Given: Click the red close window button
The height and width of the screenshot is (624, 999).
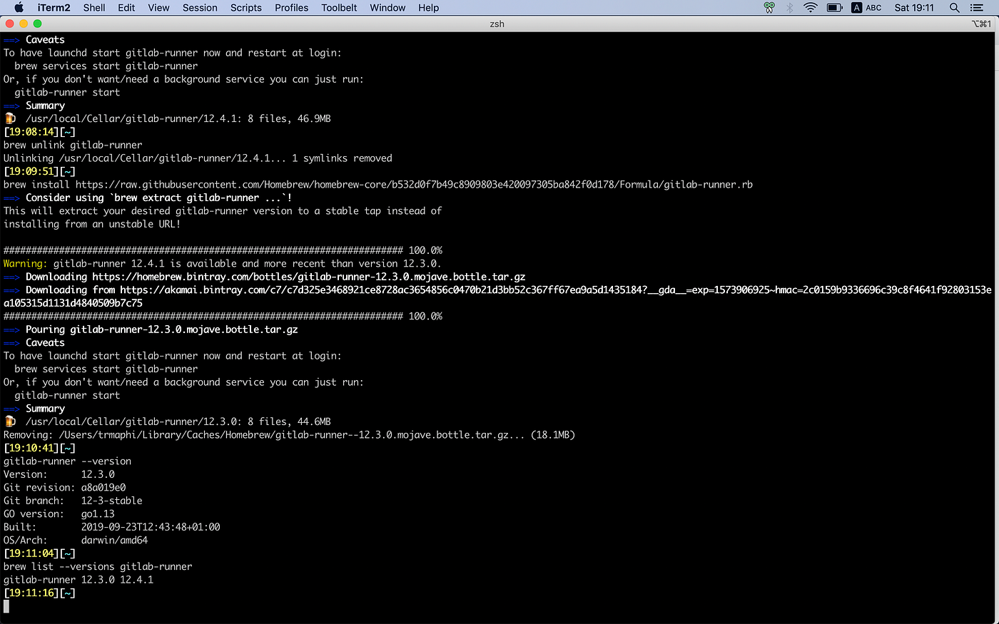Looking at the screenshot, I should tap(10, 24).
